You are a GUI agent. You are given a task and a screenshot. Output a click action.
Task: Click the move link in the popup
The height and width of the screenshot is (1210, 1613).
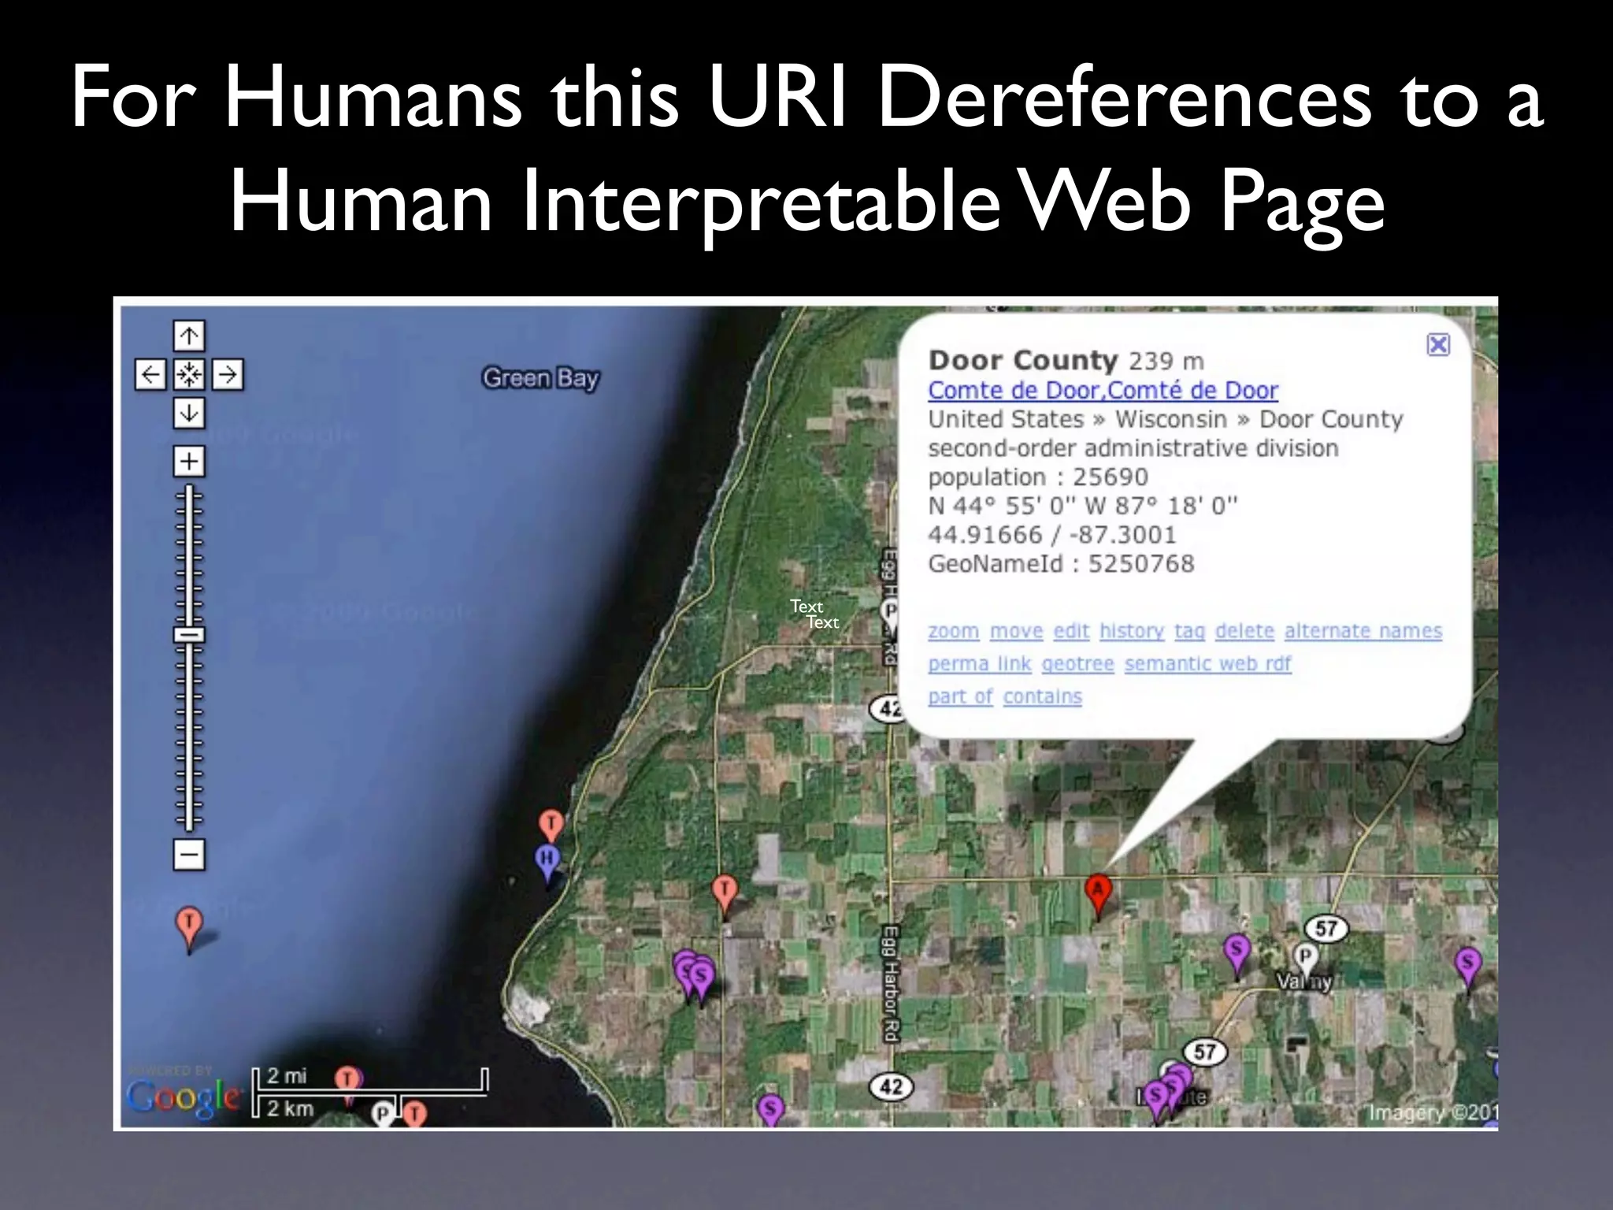pyautogui.click(x=1016, y=631)
